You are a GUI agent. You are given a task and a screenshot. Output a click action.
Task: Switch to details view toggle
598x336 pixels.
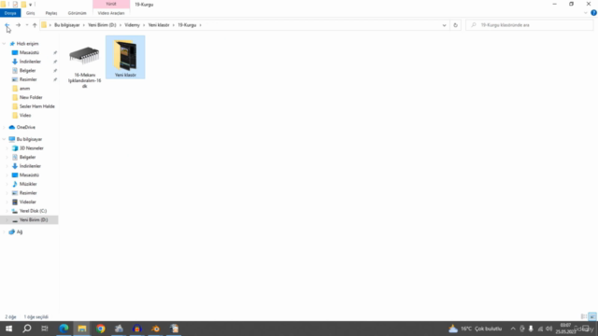583,316
